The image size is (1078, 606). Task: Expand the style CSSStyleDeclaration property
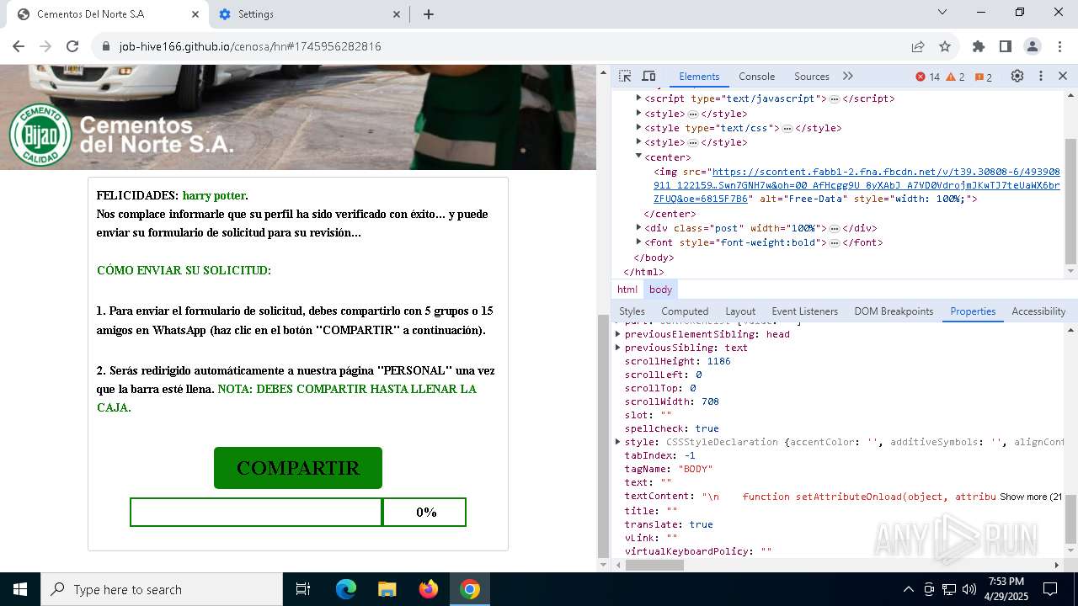click(x=618, y=442)
